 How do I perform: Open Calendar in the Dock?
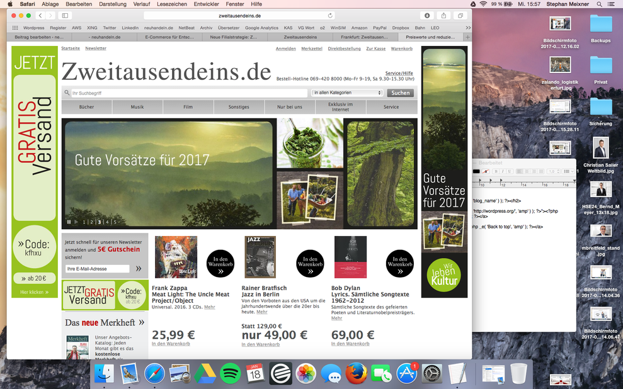click(x=256, y=373)
